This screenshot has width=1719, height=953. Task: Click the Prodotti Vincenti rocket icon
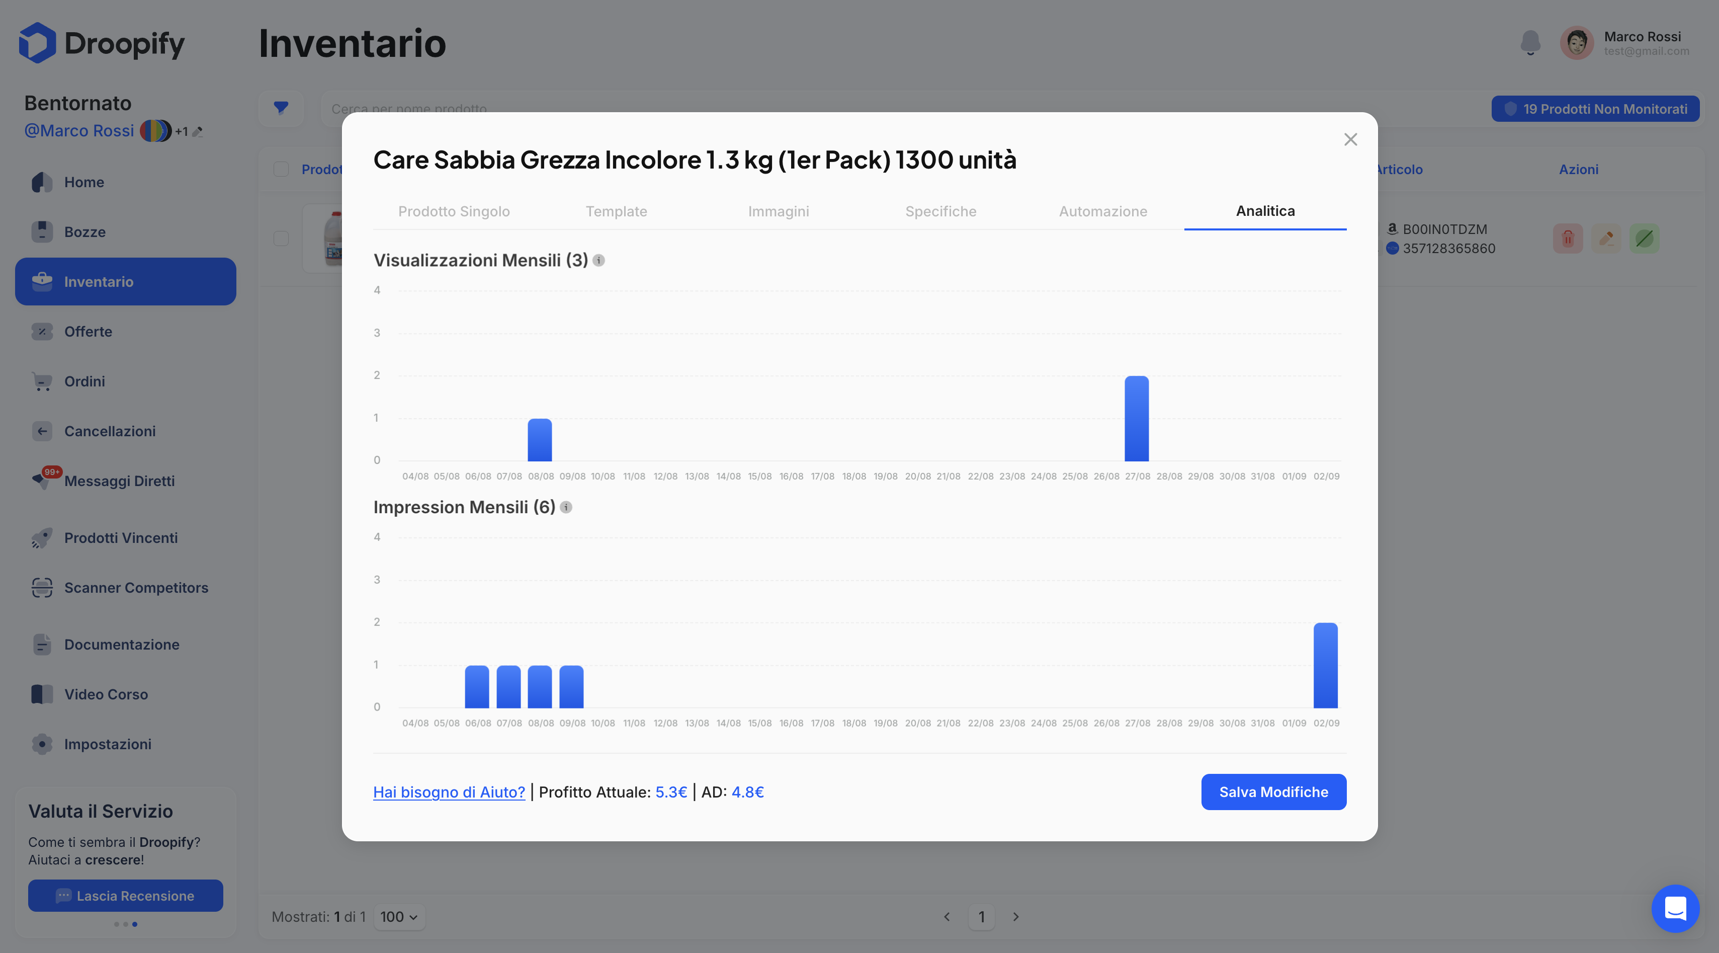42,537
